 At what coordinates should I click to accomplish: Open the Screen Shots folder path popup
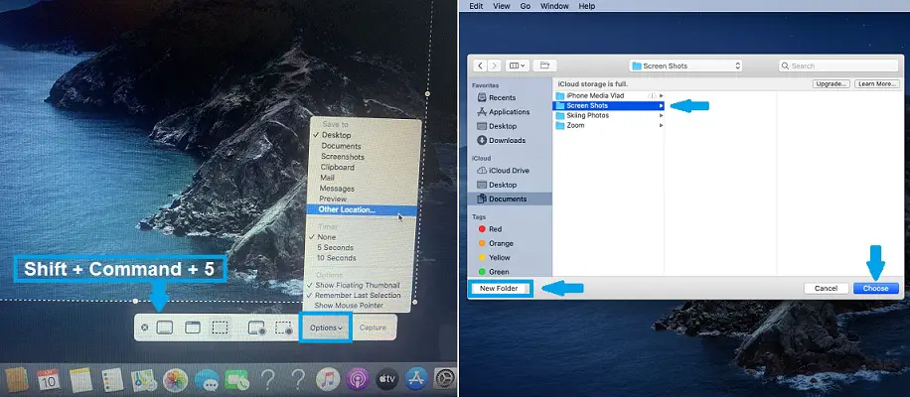click(683, 66)
